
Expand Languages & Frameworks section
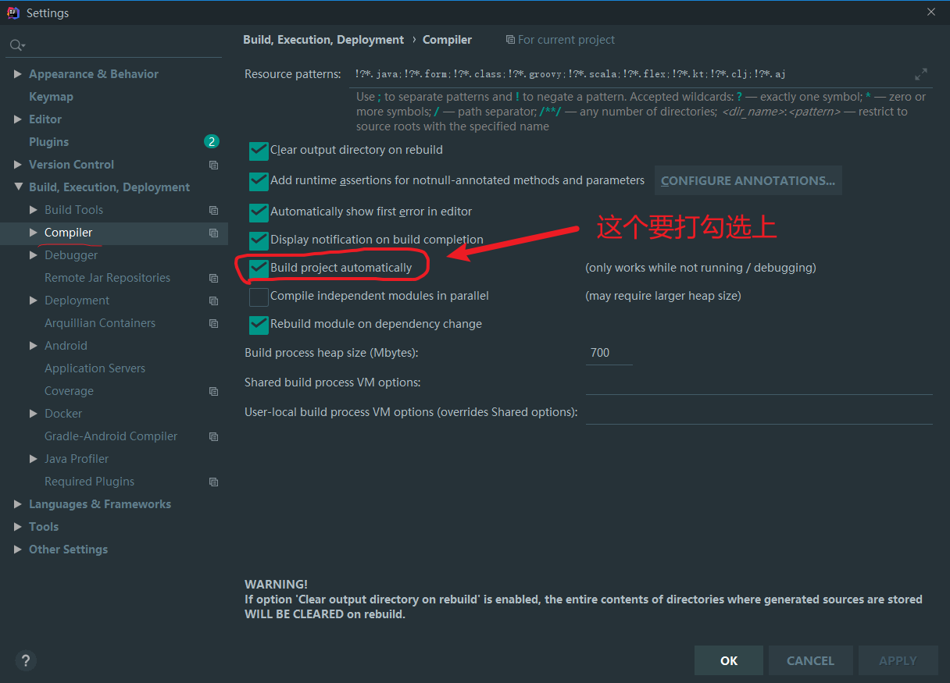point(18,504)
